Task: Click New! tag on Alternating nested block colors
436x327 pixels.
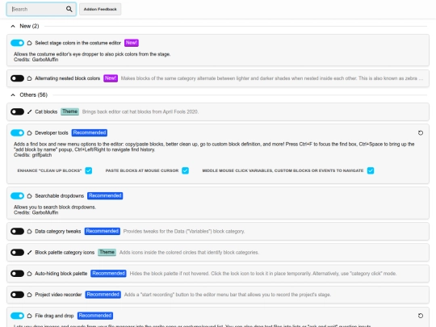Action: coord(111,78)
